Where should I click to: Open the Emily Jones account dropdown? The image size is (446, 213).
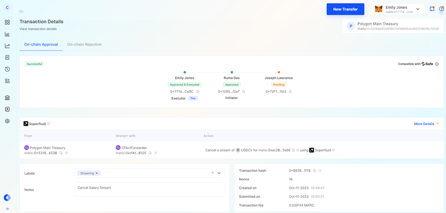[418, 9]
